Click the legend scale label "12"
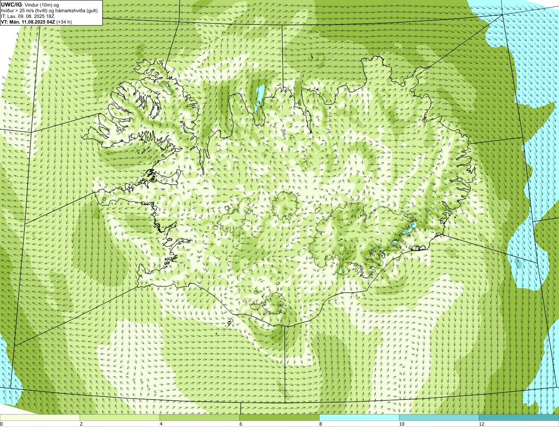Image resolution: width=559 pixels, height=427 pixels. 481,424
